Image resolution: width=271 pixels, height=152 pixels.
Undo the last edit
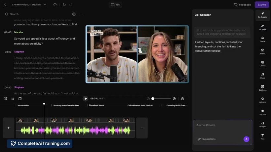[64, 5]
